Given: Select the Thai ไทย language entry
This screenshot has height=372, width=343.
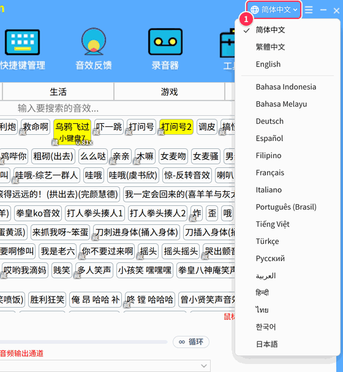Looking at the screenshot, I should [262, 310].
